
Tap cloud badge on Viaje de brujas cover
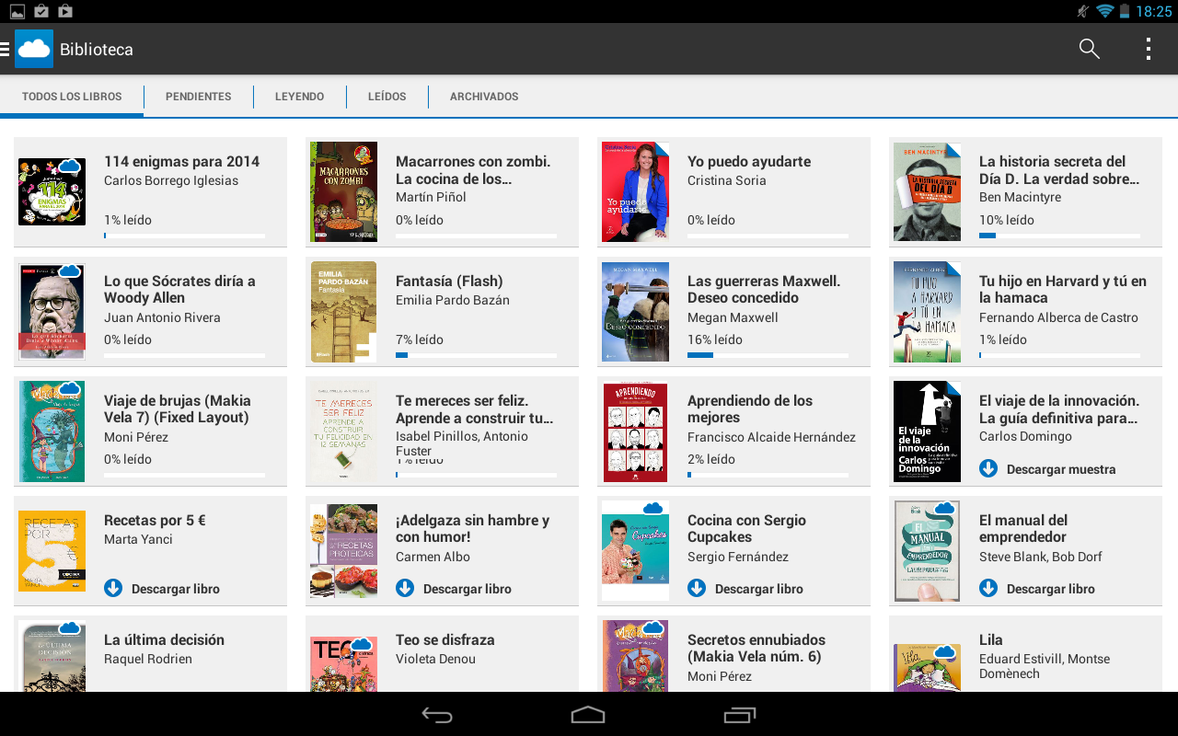click(70, 389)
